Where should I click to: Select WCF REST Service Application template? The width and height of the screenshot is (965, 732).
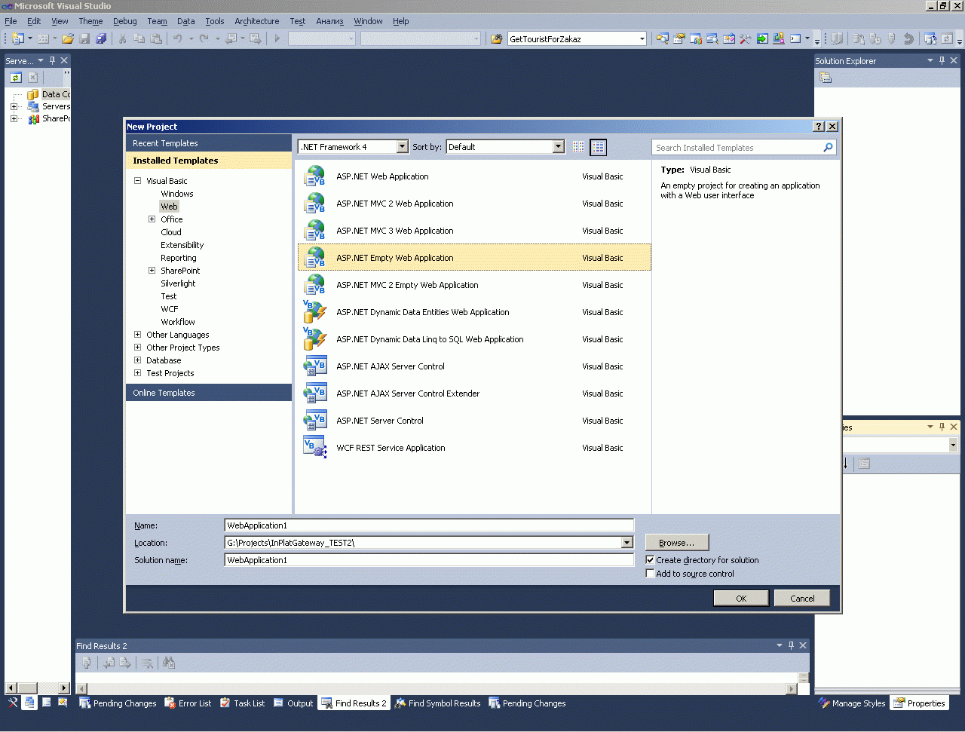(x=475, y=448)
